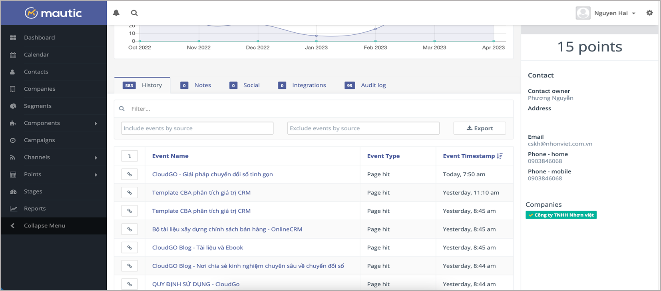This screenshot has height=291, width=661.
Task: Switch to the Social tab
Action: (x=245, y=85)
